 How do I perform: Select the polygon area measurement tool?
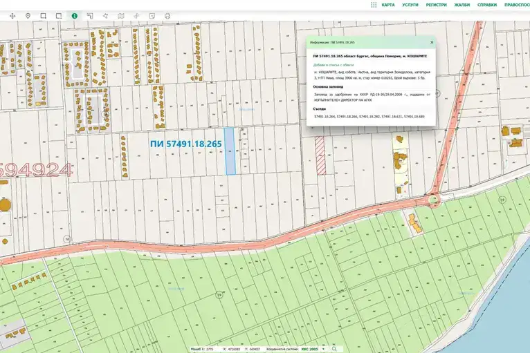click(105, 16)
